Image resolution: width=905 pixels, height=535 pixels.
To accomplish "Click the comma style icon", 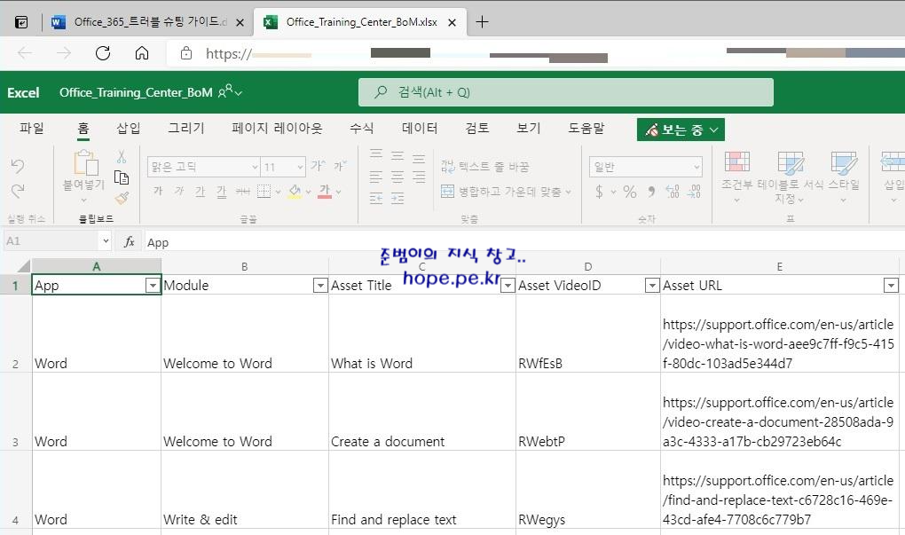I will pyautogui.click(x=651, y=192).
